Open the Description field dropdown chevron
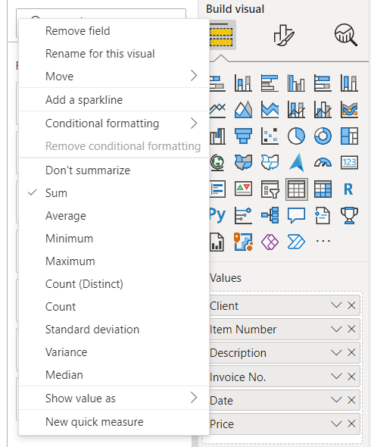Image resolution: width=371 pixels, height=447 pixels. [x=336, y=352]
